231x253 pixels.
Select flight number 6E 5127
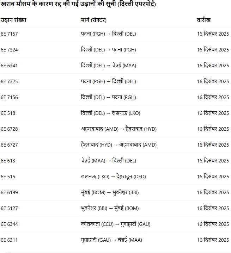tap(9, 208)
